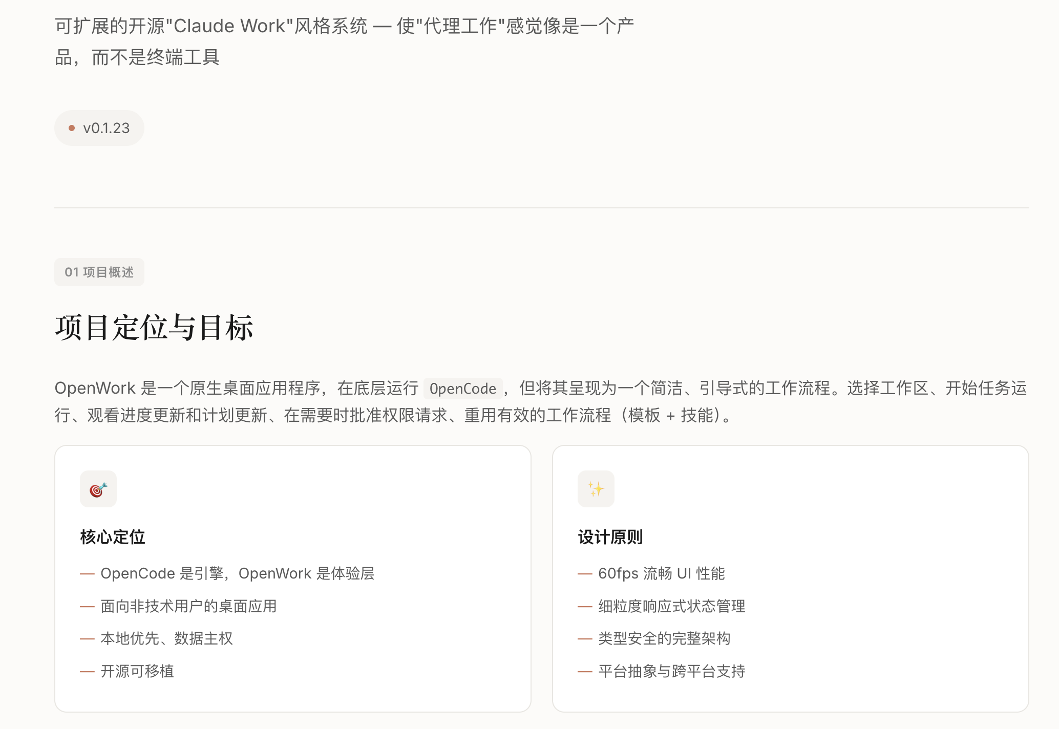Click the horizontal divider line below version badge
The image size is (1059, 729).
click(541, 208)
